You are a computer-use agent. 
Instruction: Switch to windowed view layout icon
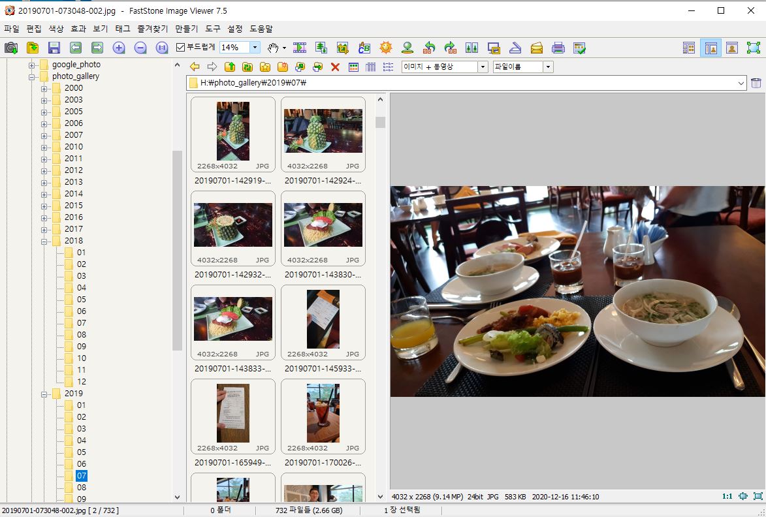pos(732,48)
